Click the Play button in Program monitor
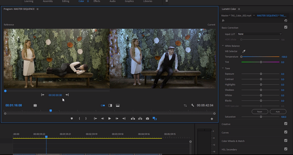293x155 pixels. 110,118
